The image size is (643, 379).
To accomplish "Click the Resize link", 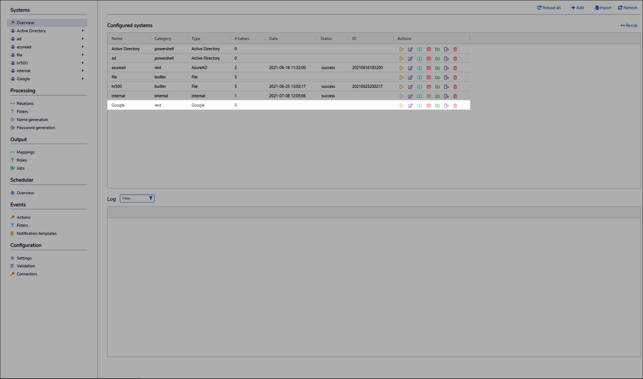I will pos(629,25).
